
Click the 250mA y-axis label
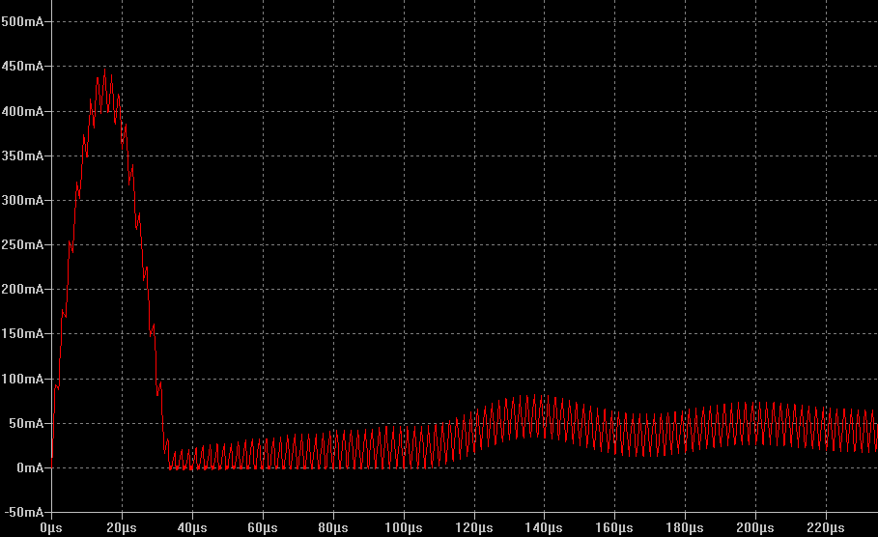coord(22,244)
